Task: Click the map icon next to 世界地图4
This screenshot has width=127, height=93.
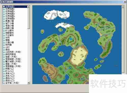Action: [4, 14]
